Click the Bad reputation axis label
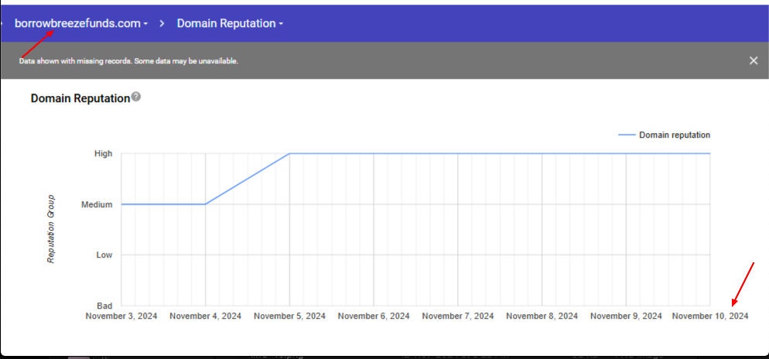The image size is (769, 359). [x=104, y=306]
